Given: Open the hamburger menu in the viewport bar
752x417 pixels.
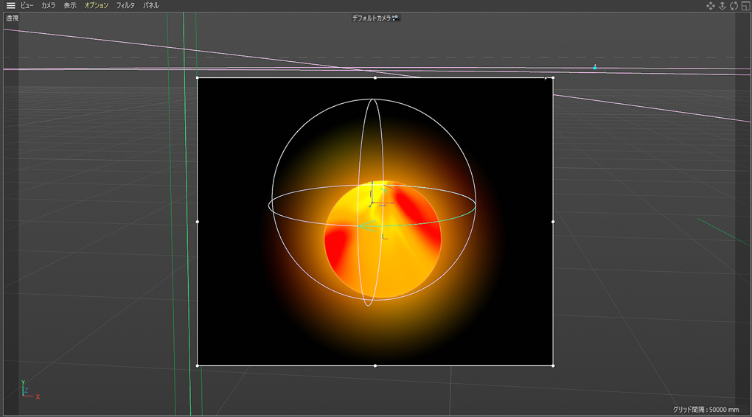Looking at the screenshot, I should 10,5.
